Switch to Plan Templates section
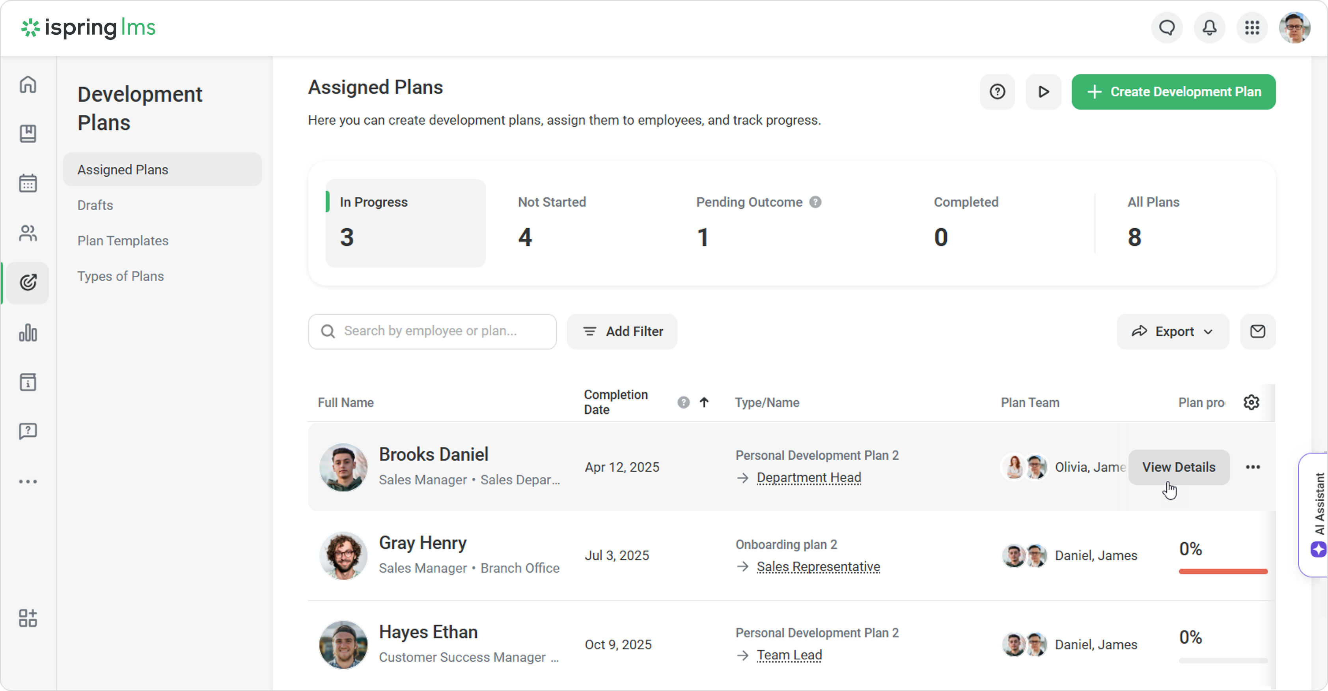1328x691 pixels. pyautogui.click(x=123, y=241)
